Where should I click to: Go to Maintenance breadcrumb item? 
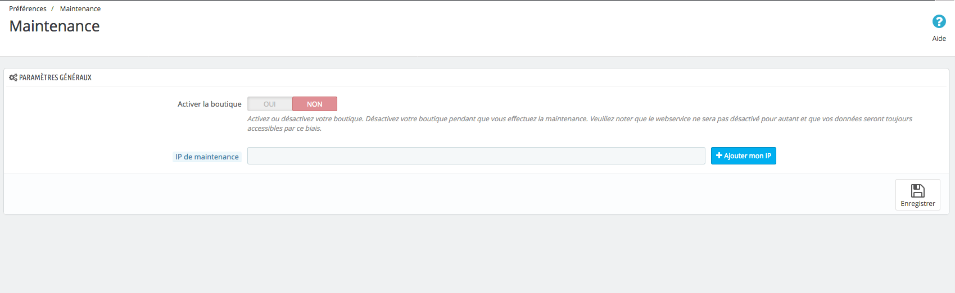click(80, 8)
